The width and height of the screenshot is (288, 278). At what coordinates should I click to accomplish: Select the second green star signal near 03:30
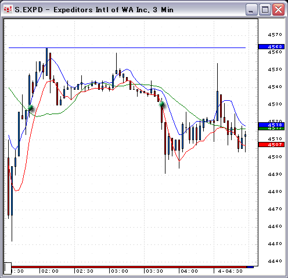tap(162, 104)
